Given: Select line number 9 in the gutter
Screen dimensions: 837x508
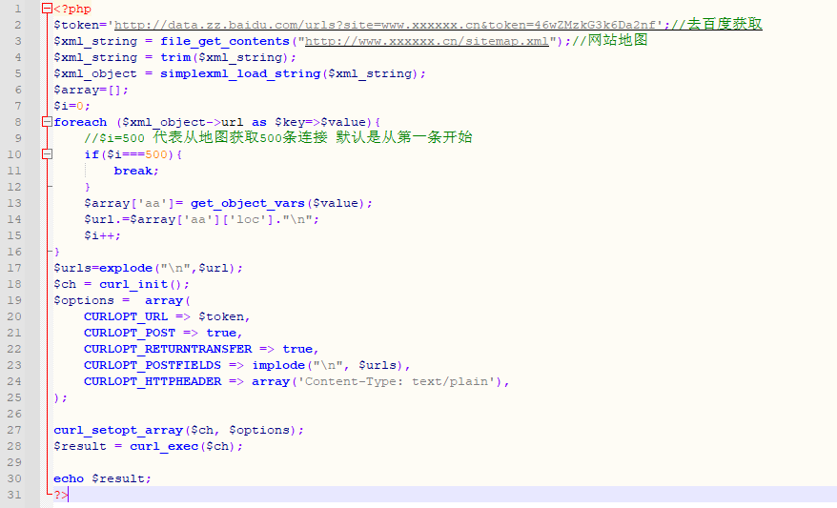Looking at the screenshot, I should pyautogui.click(x=17, y=138).
